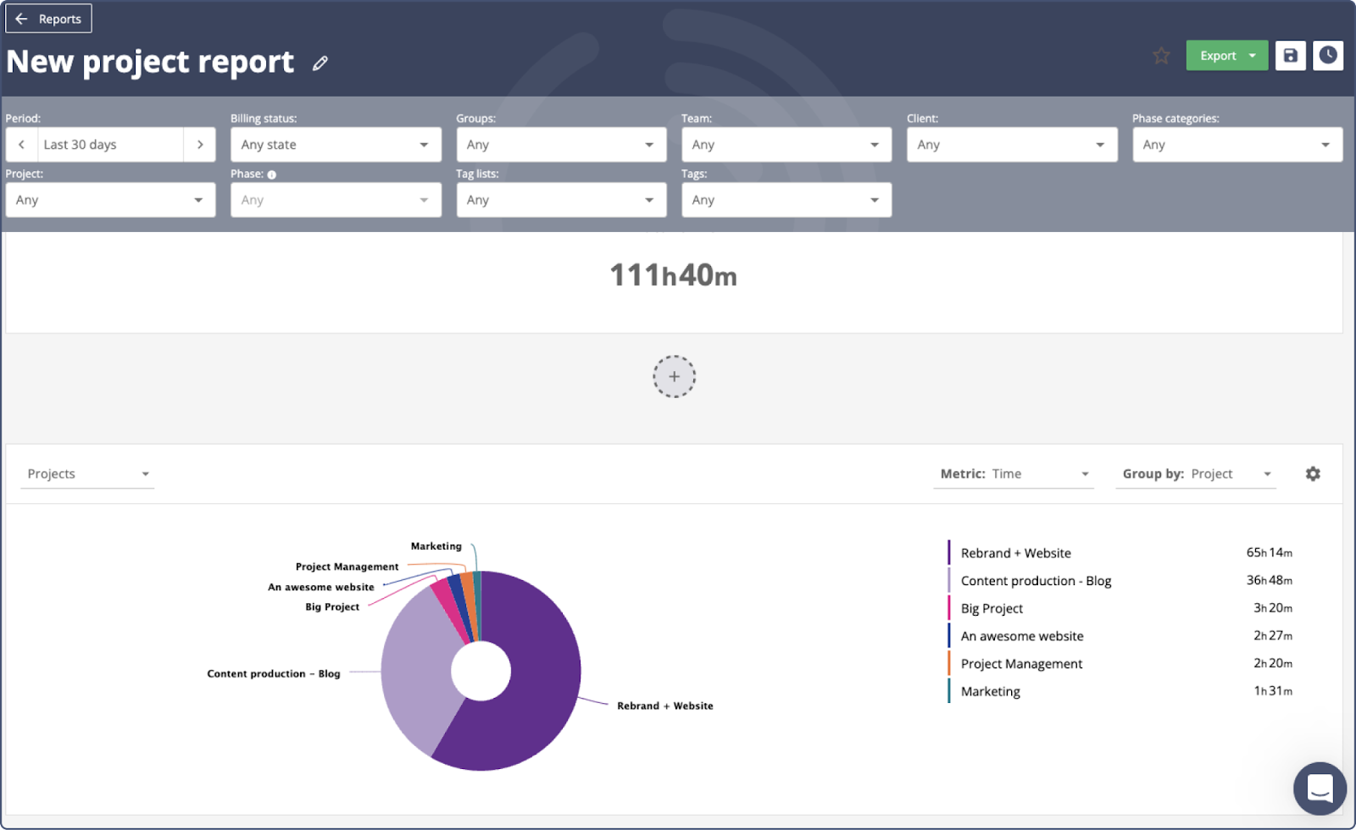Image resolution: width=1356 pixels, height=830 pixels.
Task: Open the Group by Project selector
Action: click(1196, 474)
